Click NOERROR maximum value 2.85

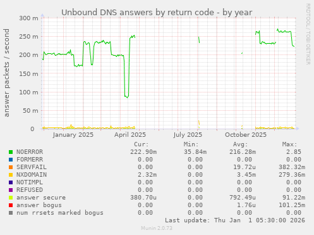point(294,152)
